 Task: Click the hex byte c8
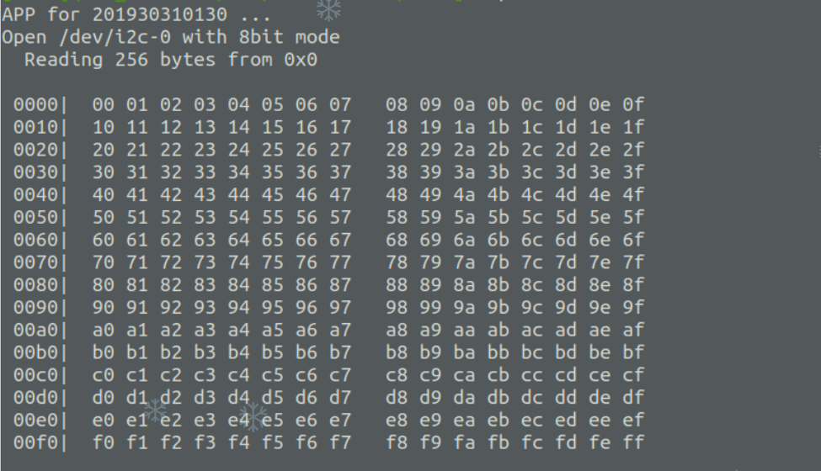pos(397,375)
